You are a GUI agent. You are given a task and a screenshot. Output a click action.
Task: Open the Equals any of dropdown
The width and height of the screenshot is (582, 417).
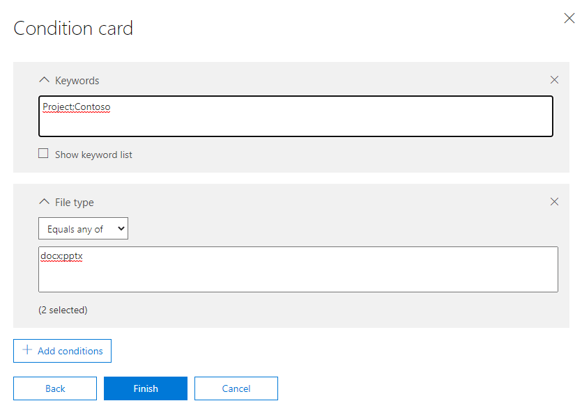tap(83, 228)
